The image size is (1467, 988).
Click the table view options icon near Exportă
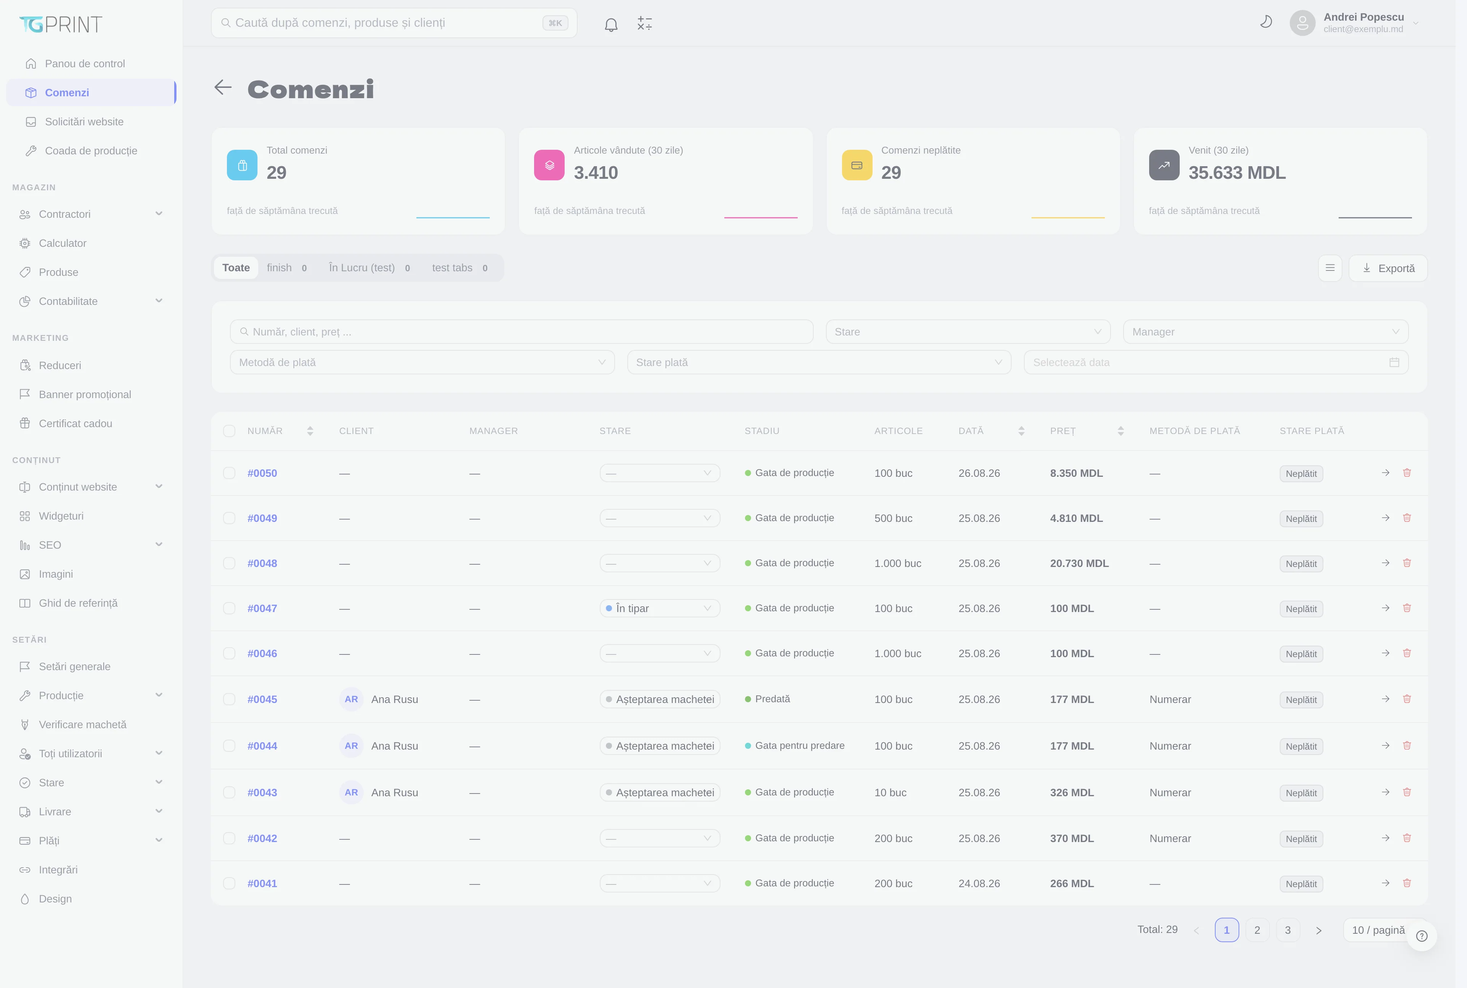click(1330, 268)
